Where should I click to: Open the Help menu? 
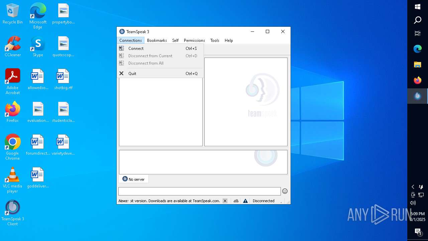tap(229, 41)
